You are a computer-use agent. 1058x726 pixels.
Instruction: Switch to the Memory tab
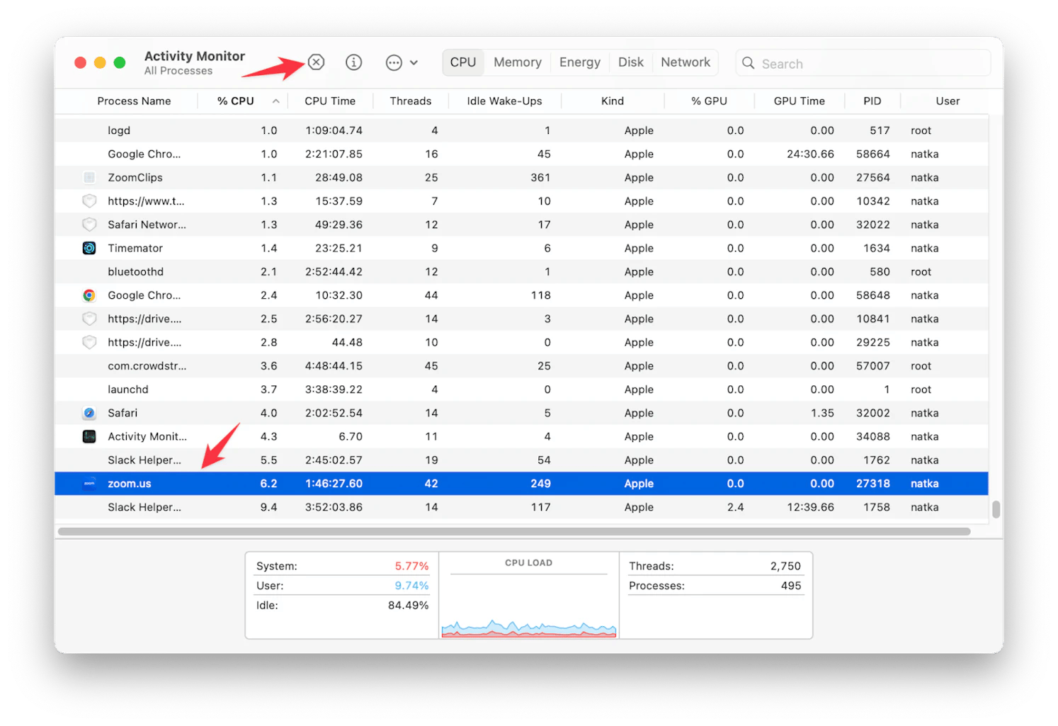coord(518,62)
